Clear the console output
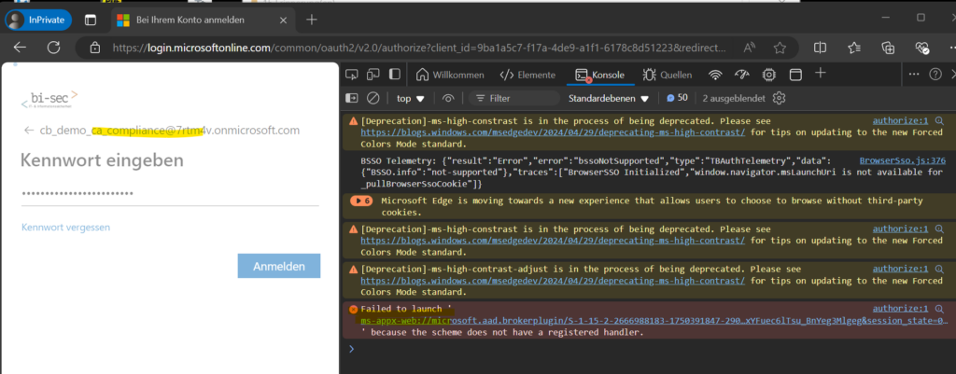956x374 pixels. coord(373,98)
